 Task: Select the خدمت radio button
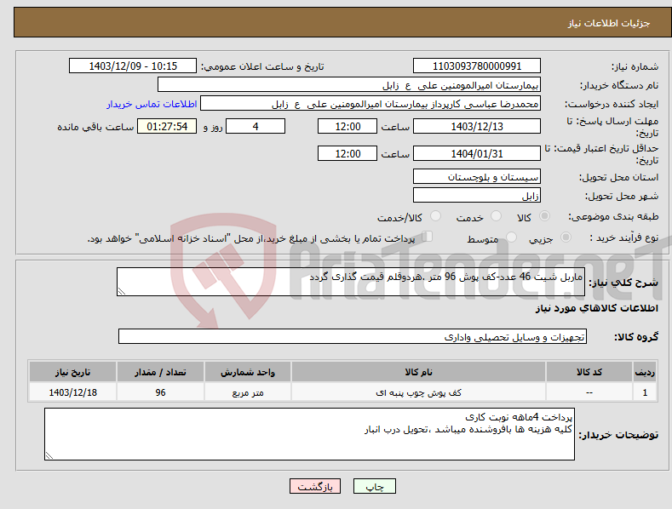tap(496, 216)
